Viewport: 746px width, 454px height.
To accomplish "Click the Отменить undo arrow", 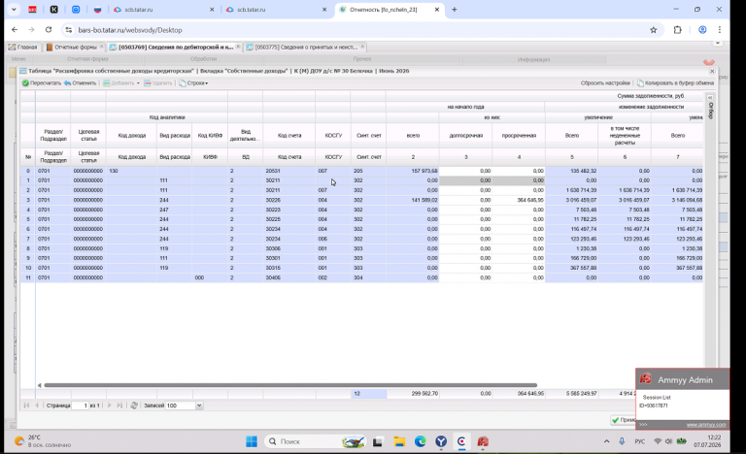I will point(68,83).
